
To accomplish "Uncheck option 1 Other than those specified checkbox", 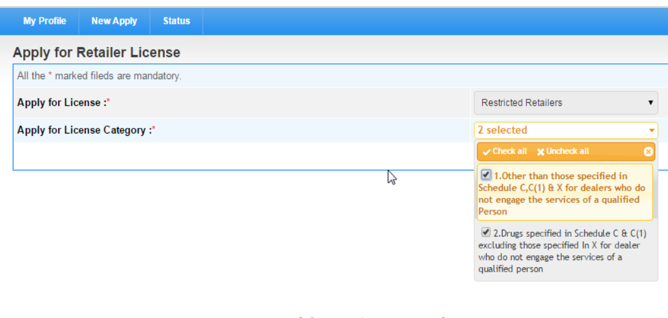I will [486, 175].
